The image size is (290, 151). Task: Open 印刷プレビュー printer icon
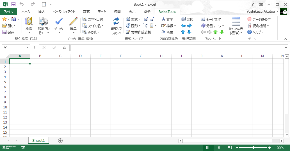pyautogui.click(x=44, y=21)
